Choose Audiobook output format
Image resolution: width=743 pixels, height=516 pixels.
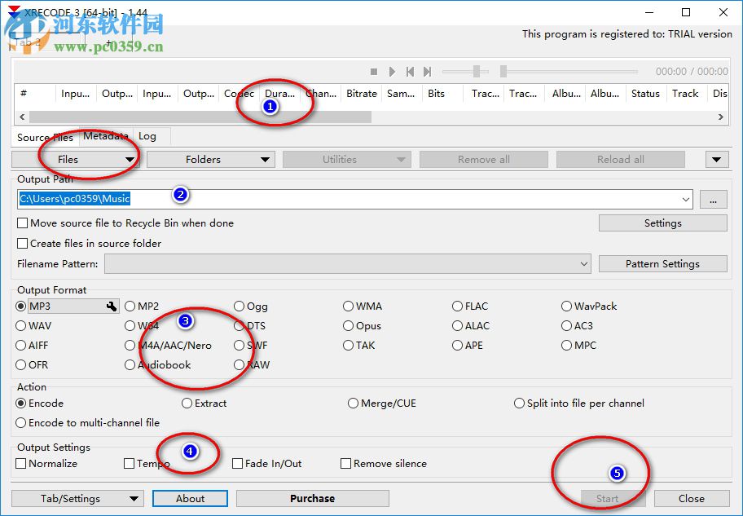[130, 364]
